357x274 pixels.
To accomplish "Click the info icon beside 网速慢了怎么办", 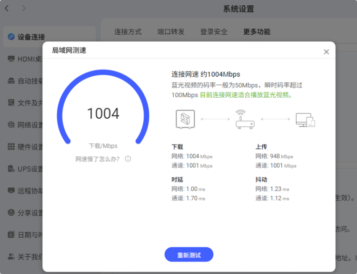I will 128,159.
